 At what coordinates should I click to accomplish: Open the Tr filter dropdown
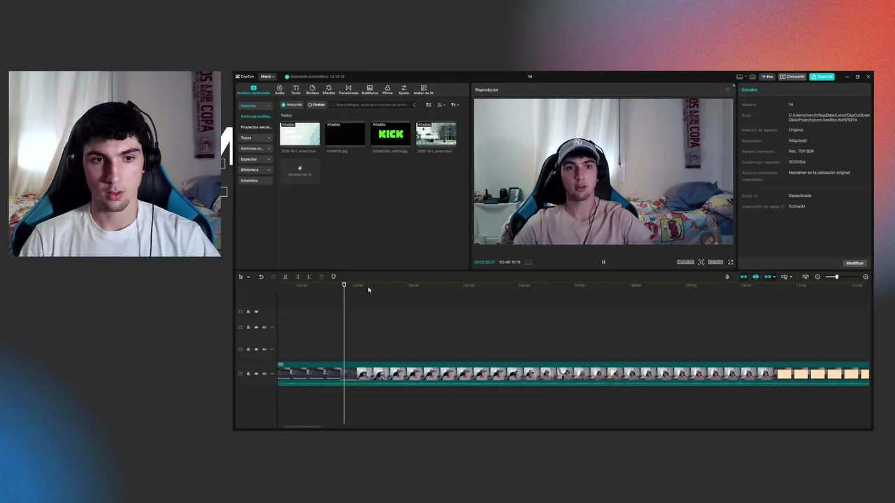click(454, 105)
